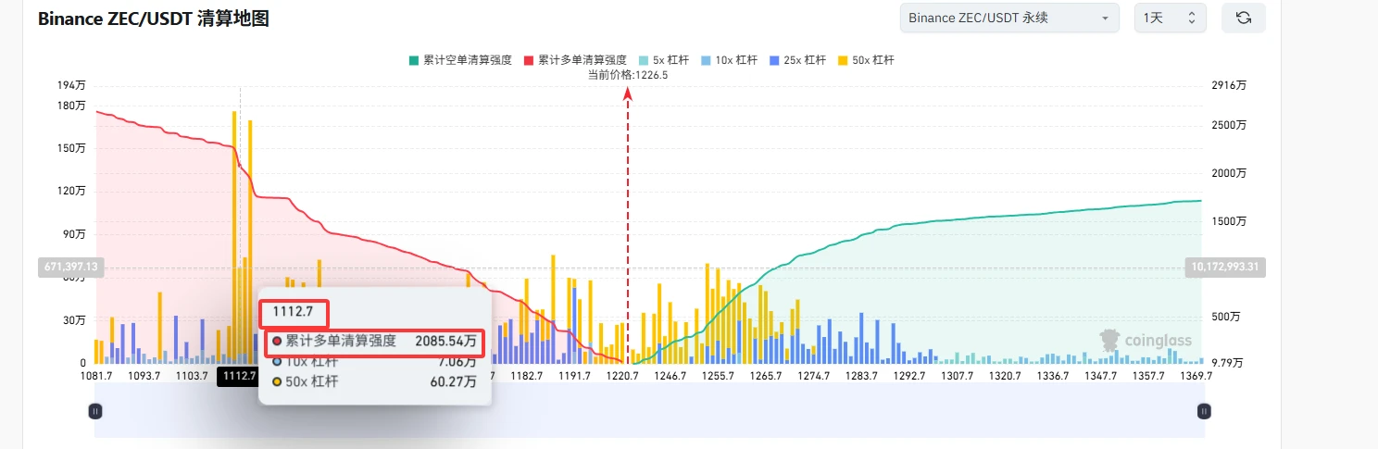Click the 1220.7 x-axis label
1378x449 pixels.
tap(622, 376)
